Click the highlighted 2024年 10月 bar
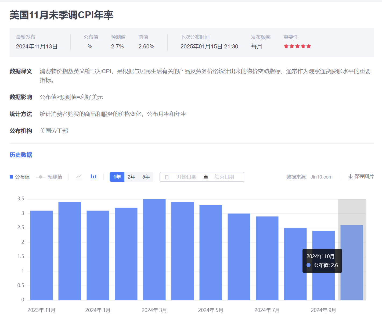The image size is (382, 324). [352, 262]
